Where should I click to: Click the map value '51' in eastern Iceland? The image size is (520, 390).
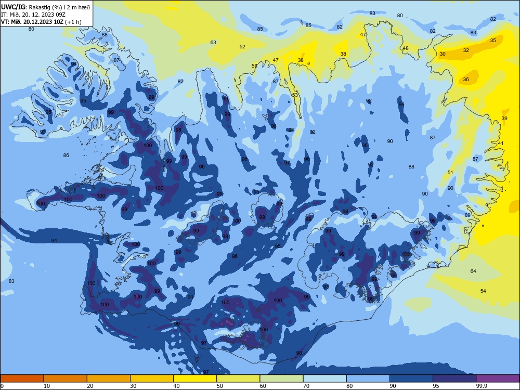450,173
